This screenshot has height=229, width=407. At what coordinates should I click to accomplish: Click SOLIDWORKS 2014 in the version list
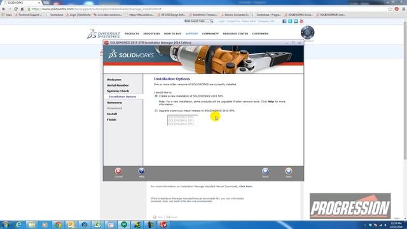(181, 117)
